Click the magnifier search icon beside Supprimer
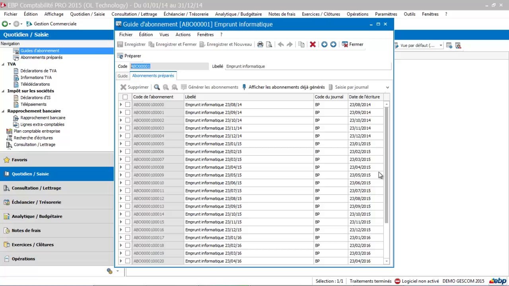 (157, 87)
